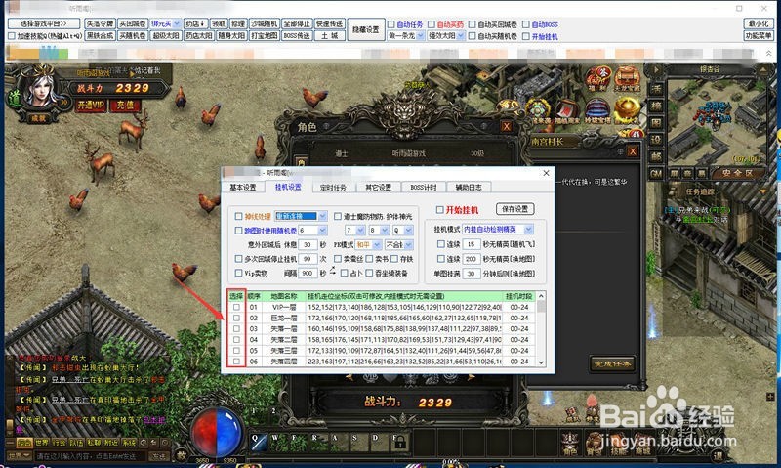Switch to the 辅助日志 tab

[x=469, y=187]
